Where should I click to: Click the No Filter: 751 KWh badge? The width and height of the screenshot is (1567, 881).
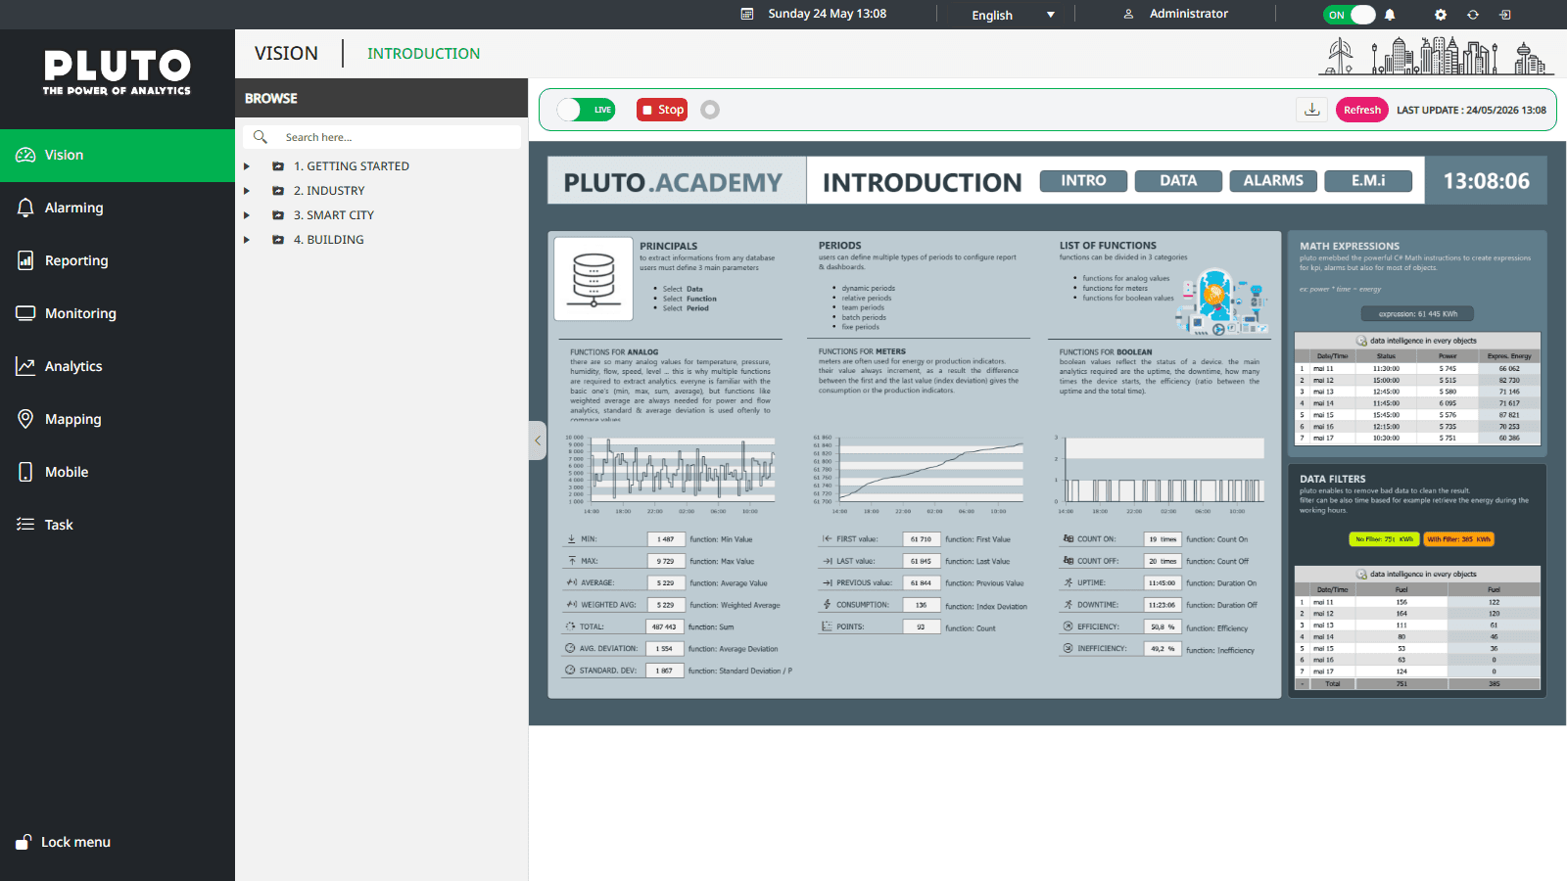1384,539
